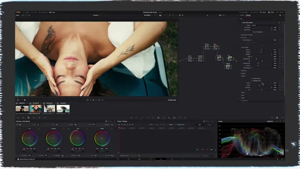
Task: Expand the Split Tone section
Action: (243, 71)
